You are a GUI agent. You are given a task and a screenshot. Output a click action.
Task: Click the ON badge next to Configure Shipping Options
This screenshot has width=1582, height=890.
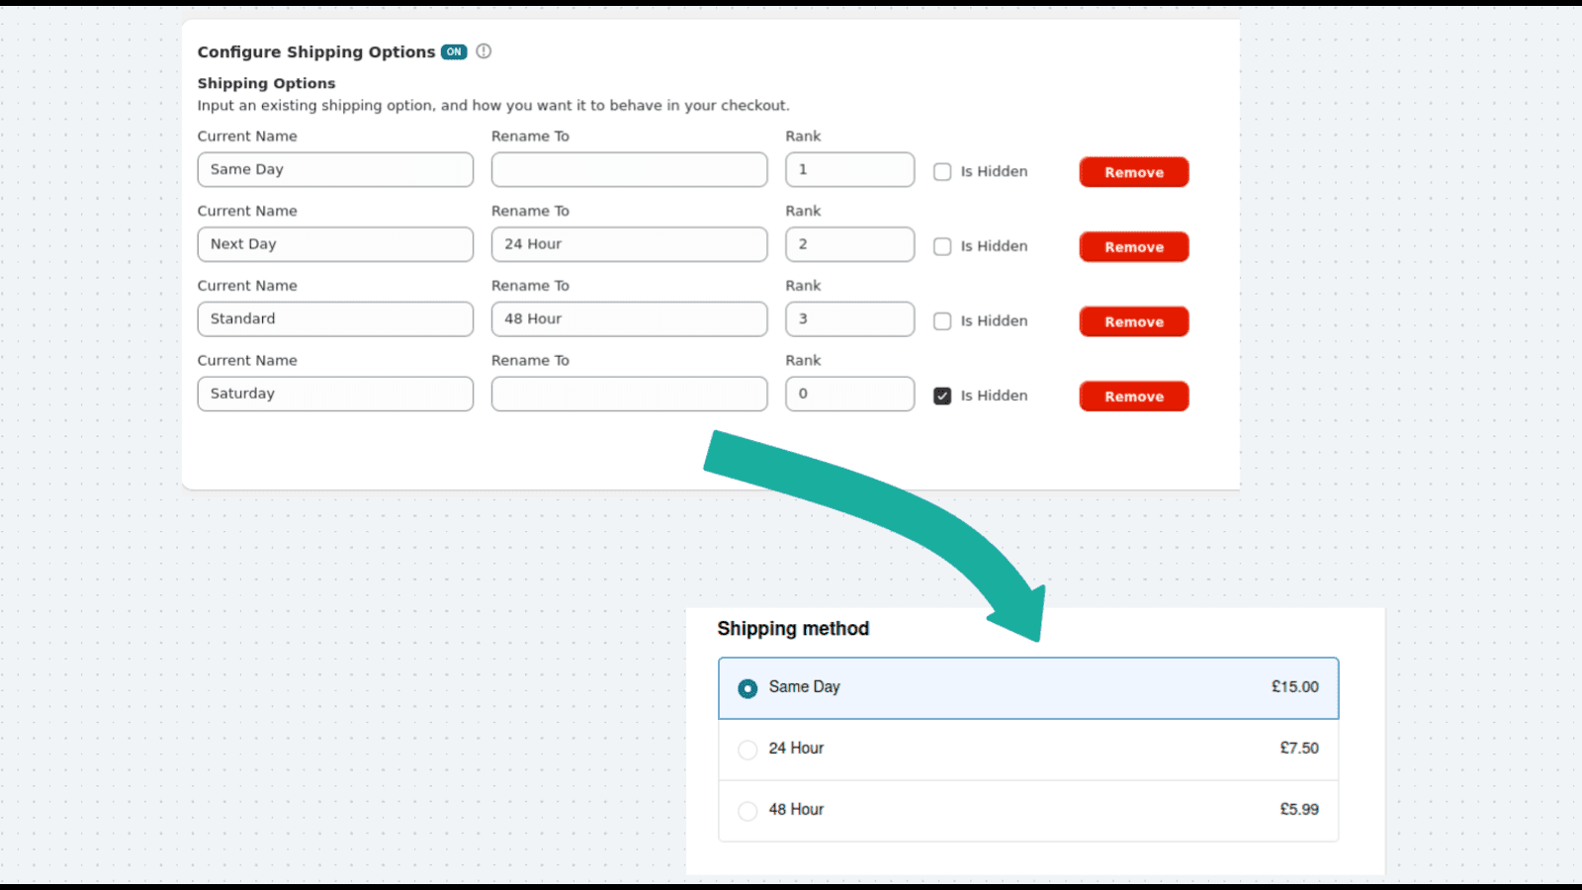pyautogui.click(x=455, y=51)
